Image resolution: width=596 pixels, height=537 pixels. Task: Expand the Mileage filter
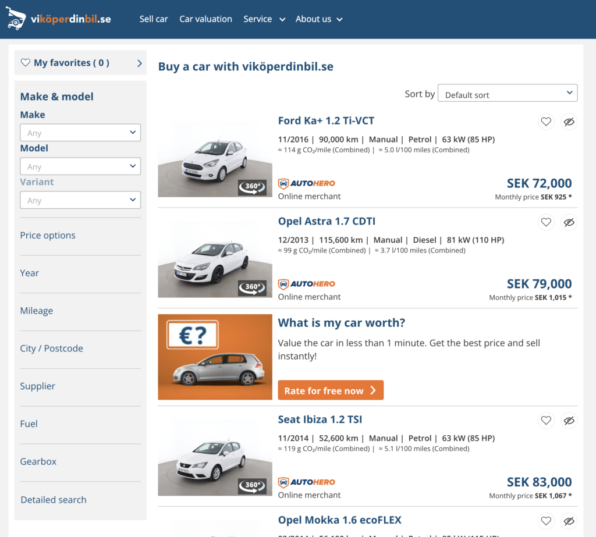[x=37, y=311]
